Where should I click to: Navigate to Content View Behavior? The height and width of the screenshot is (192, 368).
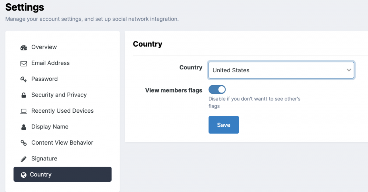point(62,143)
